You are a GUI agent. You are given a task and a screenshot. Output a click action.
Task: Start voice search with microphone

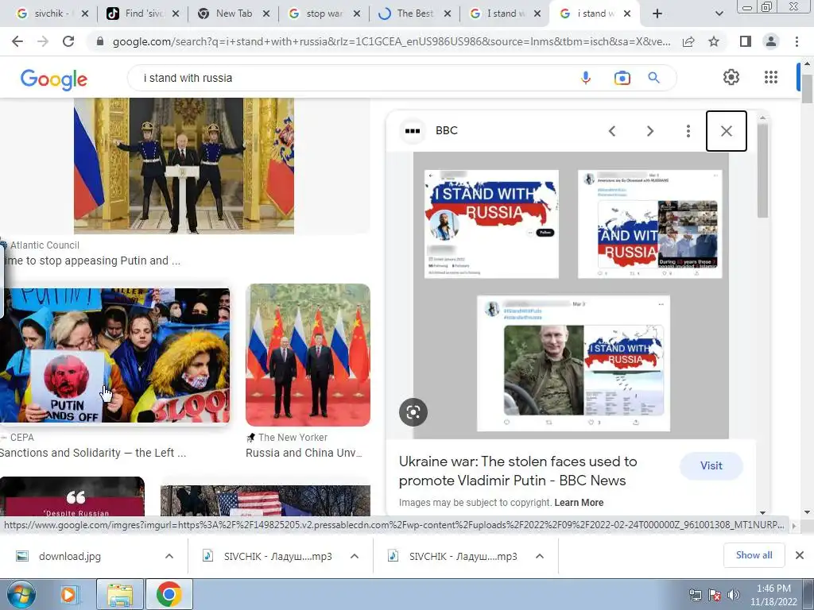pos(586,78)
